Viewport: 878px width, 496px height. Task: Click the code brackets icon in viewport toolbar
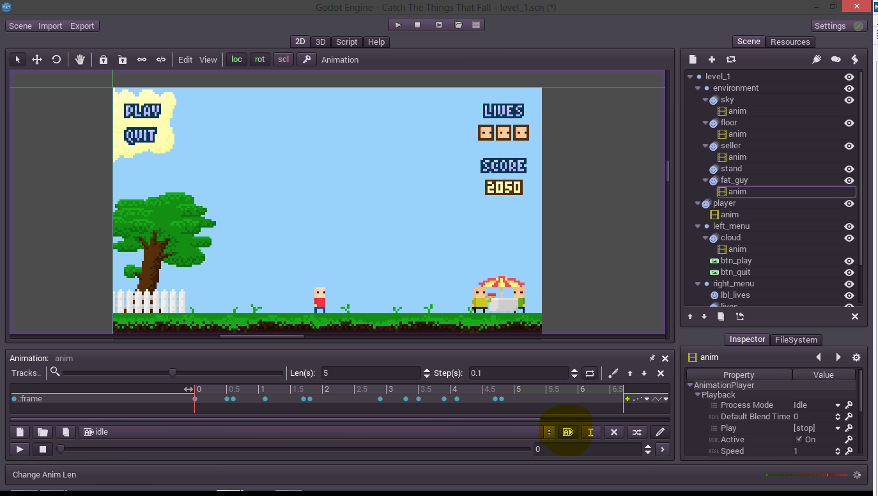pyautogui.click(x=161, y=59)
